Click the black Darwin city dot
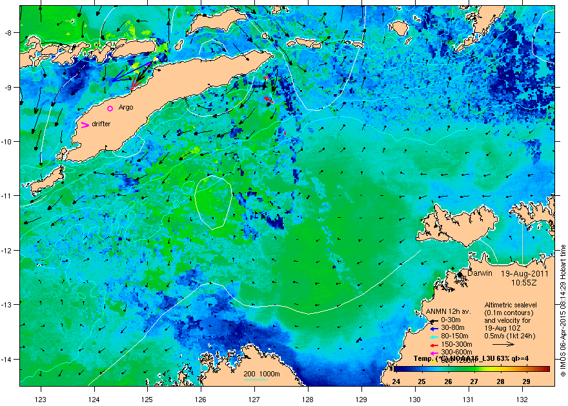This screenshot has height=406, width=568. [x=460, y=275]
